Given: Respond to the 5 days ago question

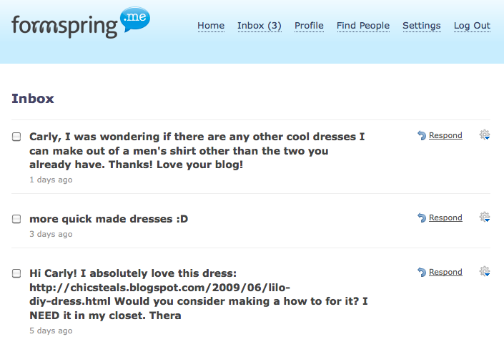Looking at the screenshot, I should pyautogui.click(x=445, y=272).
